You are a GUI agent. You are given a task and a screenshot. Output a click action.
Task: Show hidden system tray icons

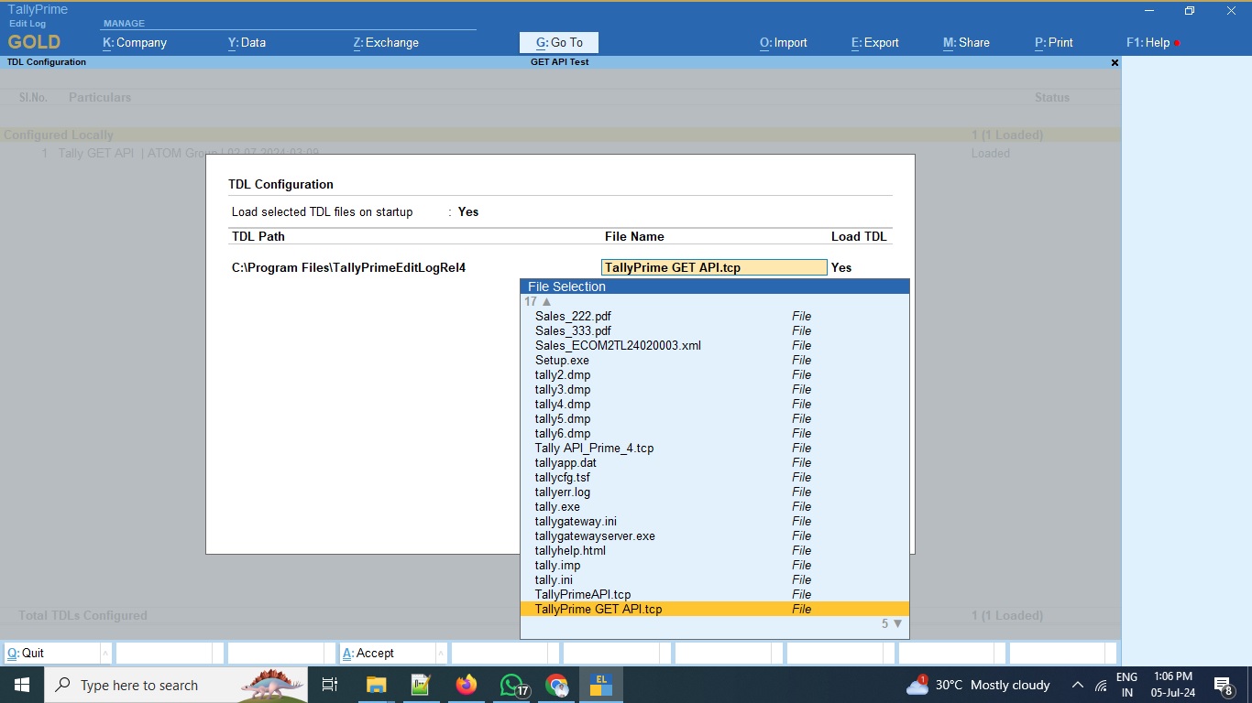(x=1077, y=685)
